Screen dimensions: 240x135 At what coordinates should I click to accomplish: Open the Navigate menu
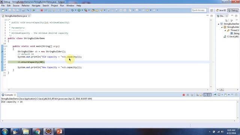tap(36, 6)
